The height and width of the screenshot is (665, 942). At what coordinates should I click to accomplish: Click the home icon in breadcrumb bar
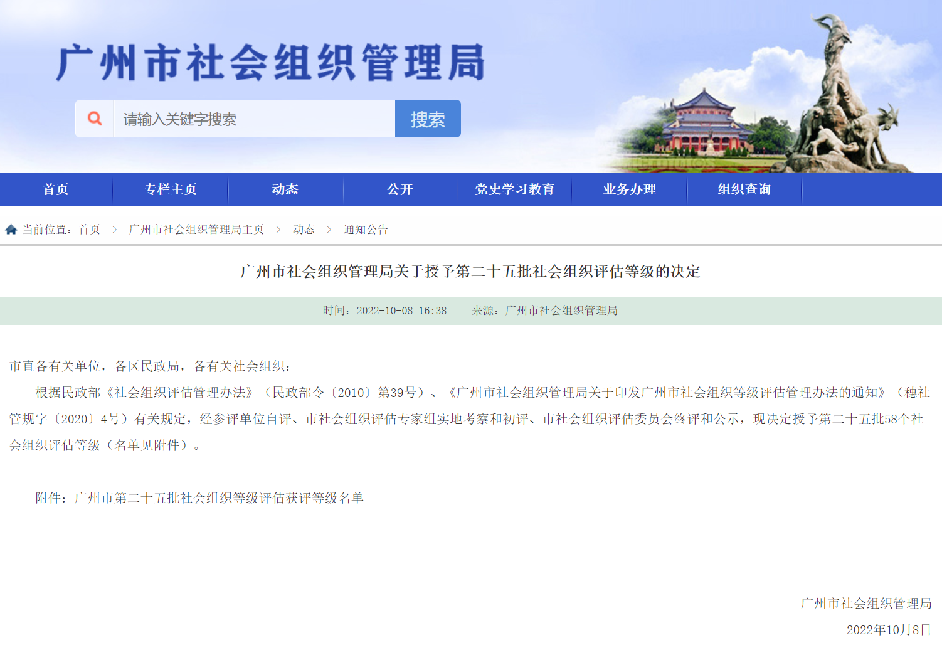tap(10, 228)
